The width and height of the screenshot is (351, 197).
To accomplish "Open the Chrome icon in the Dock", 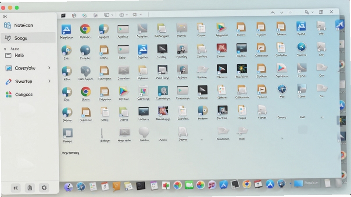I will coord(247,184).
